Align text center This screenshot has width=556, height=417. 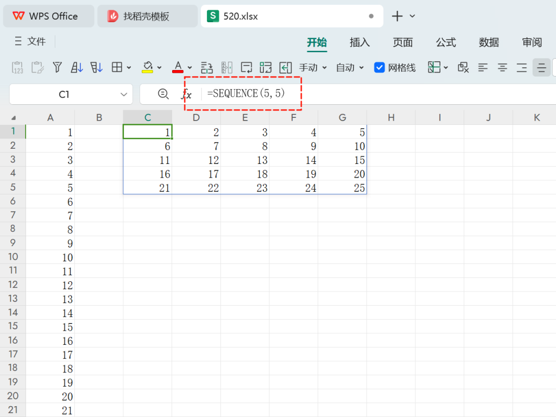502,67
